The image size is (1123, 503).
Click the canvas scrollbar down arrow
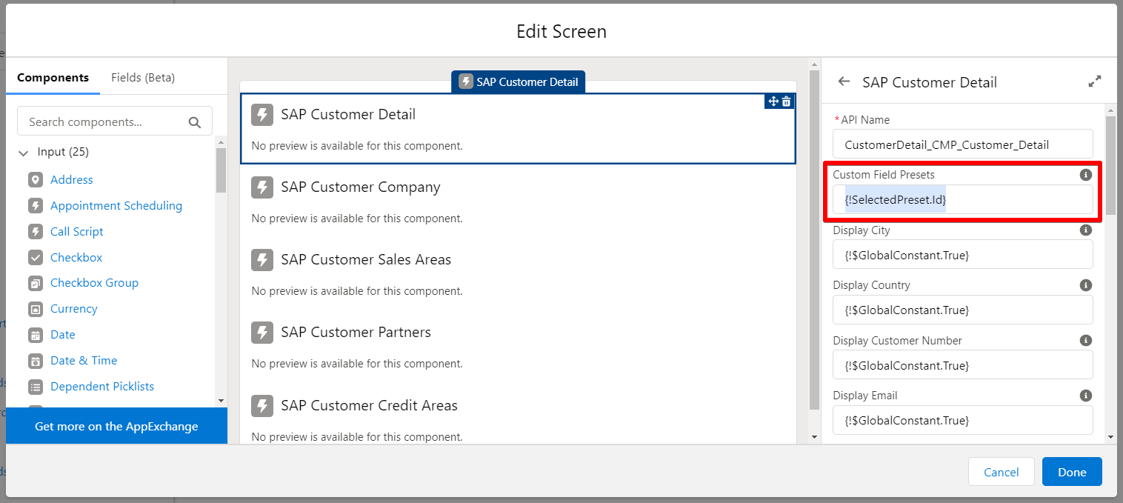click(815, 437)
